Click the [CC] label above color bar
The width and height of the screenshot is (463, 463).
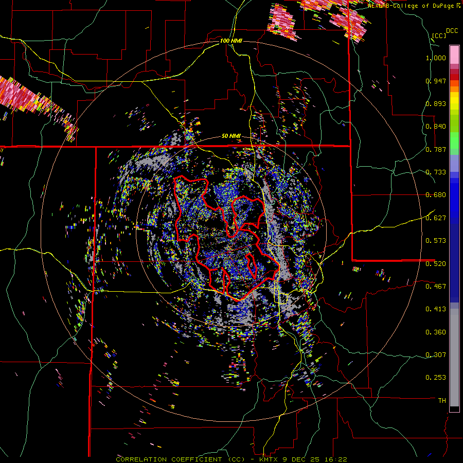(439, 35)
